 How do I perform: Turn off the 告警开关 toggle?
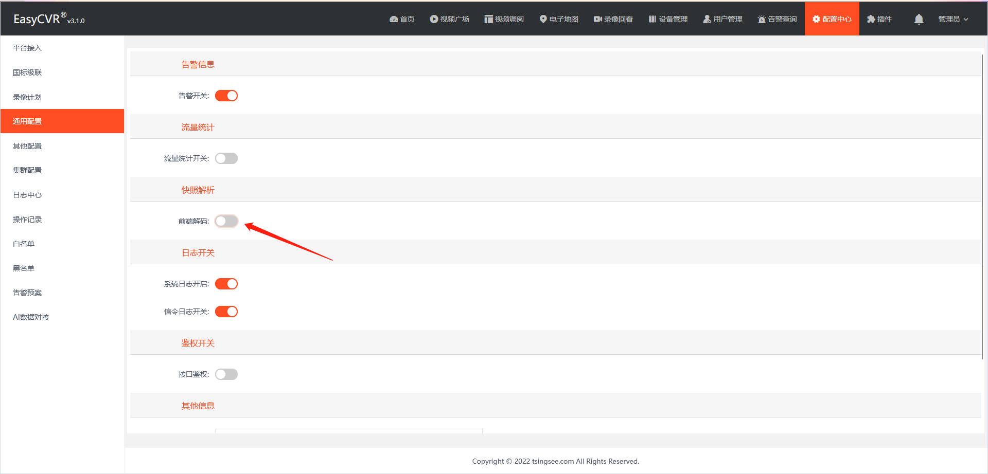tap(226, 96)
